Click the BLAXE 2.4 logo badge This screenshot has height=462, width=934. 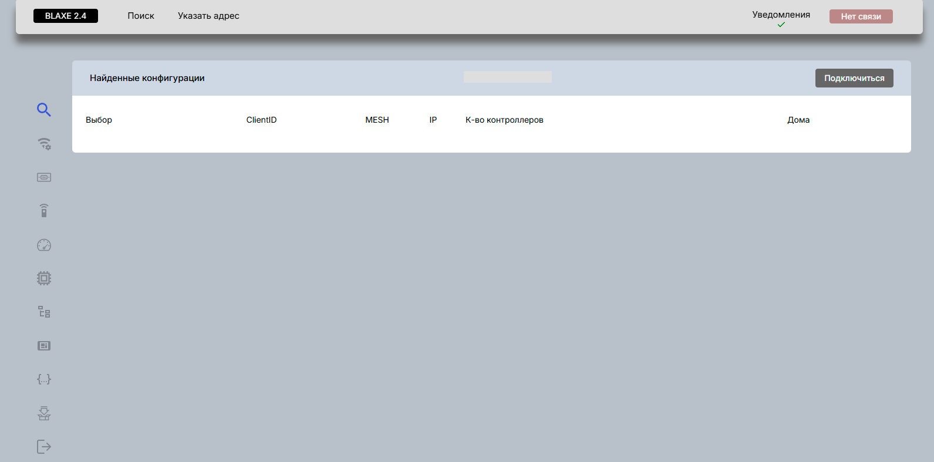[x=66, y=16]
